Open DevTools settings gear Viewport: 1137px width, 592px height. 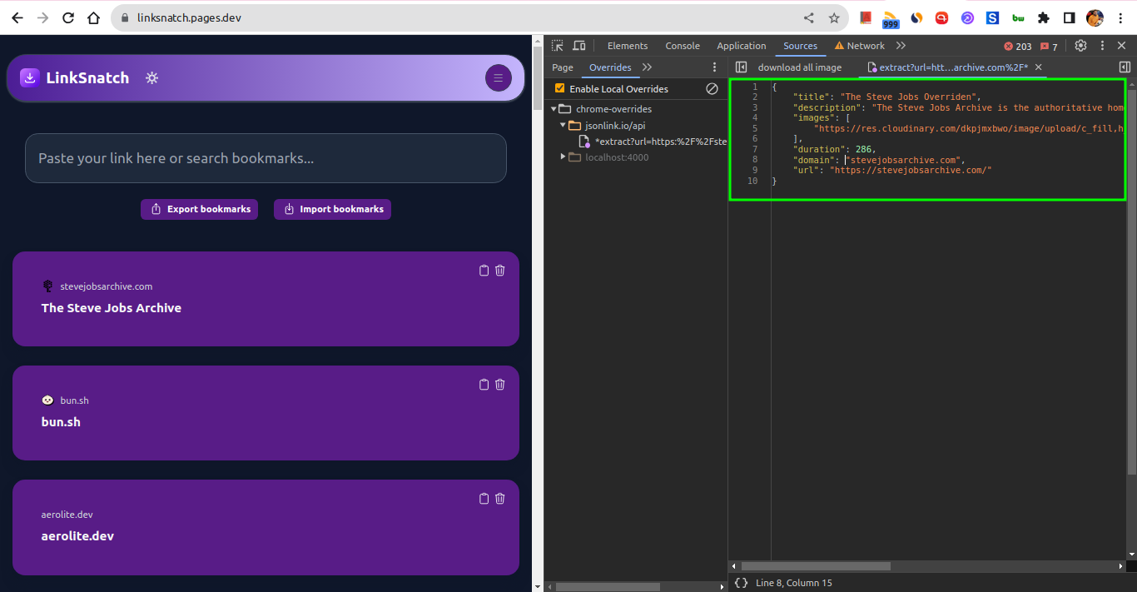pos(1080,46)
